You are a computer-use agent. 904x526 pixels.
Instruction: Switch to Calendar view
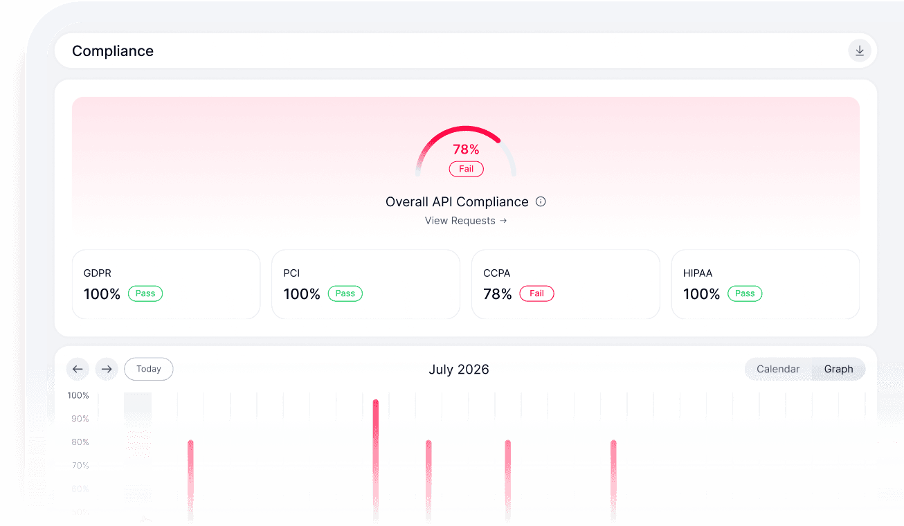click(778, 369)
